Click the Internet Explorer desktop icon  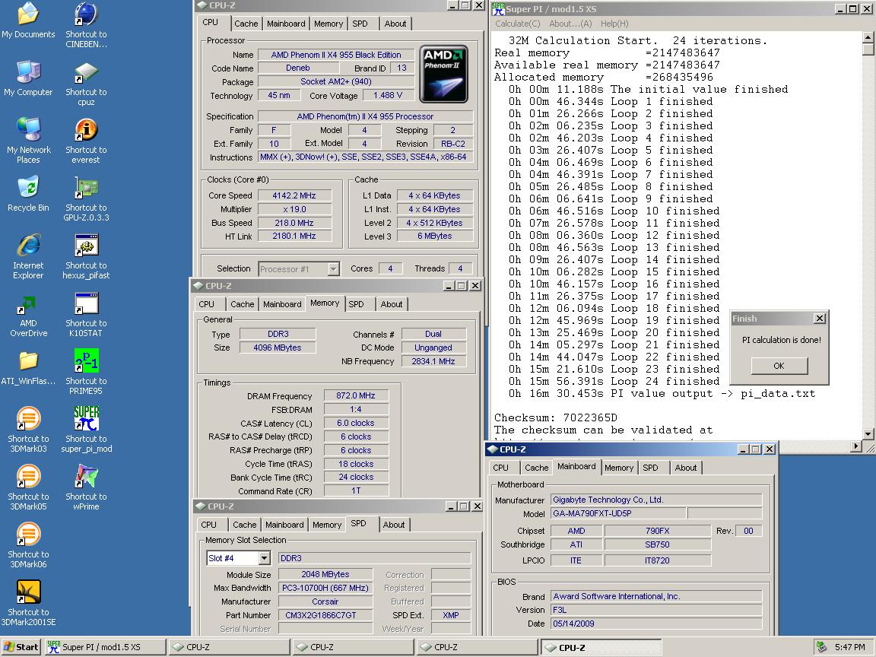pyautogui.click(x=28, y=256)
